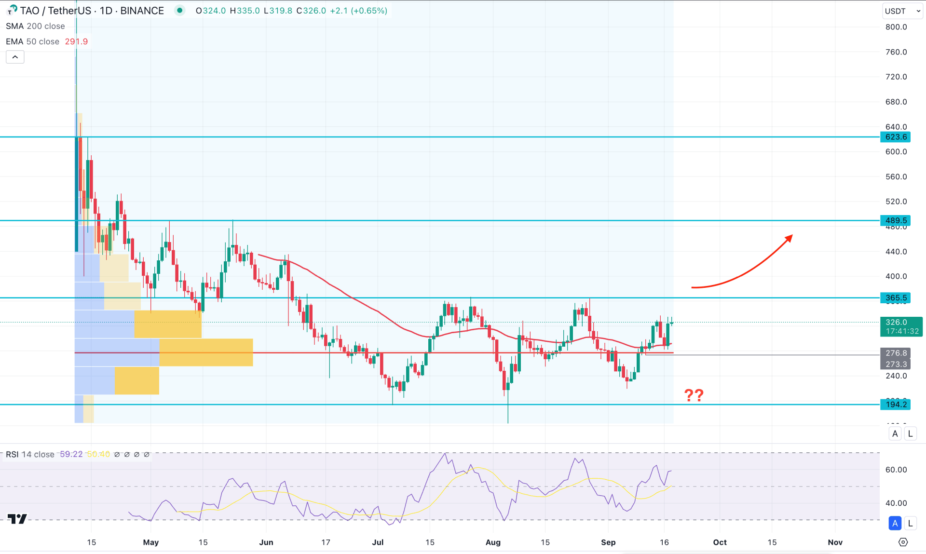Click the green market status dot

point(180,10)
